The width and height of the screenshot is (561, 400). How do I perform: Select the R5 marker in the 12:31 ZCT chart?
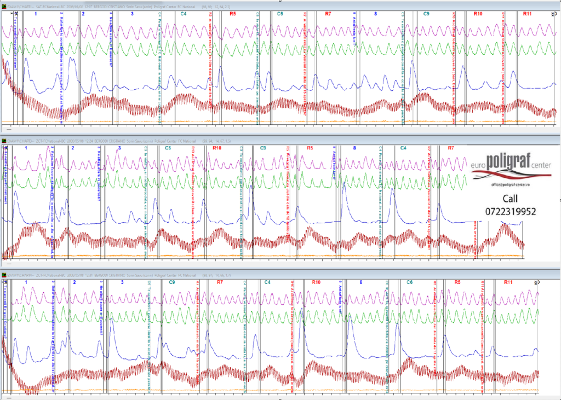click(457, 282)
